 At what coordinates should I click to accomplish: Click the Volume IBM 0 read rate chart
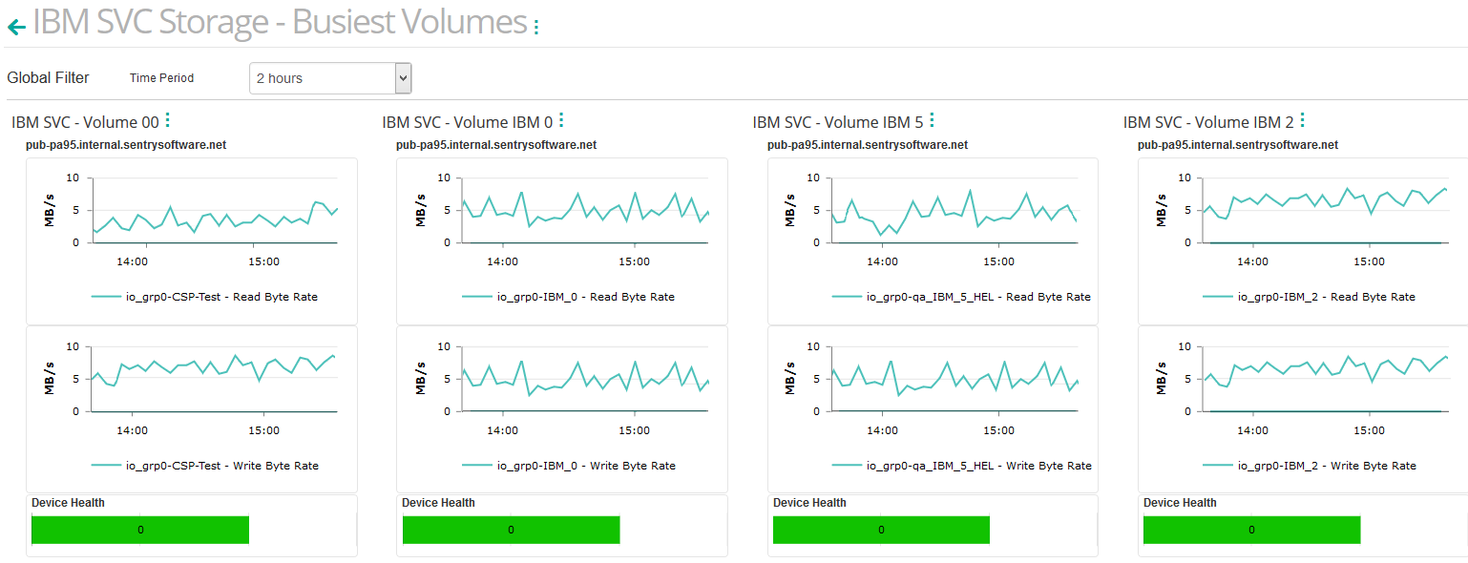[573, 215]
